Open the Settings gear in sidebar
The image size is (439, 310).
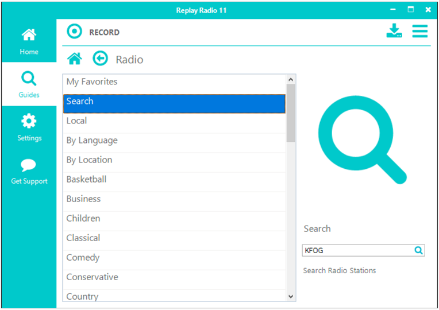click(29, 127)
